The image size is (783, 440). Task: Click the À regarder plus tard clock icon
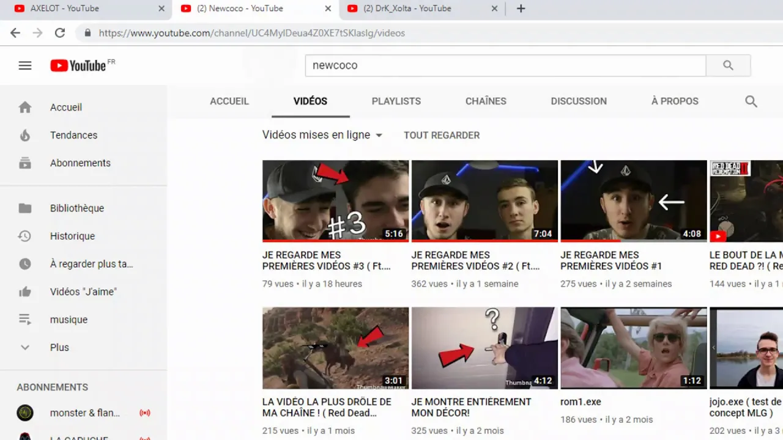25,264
